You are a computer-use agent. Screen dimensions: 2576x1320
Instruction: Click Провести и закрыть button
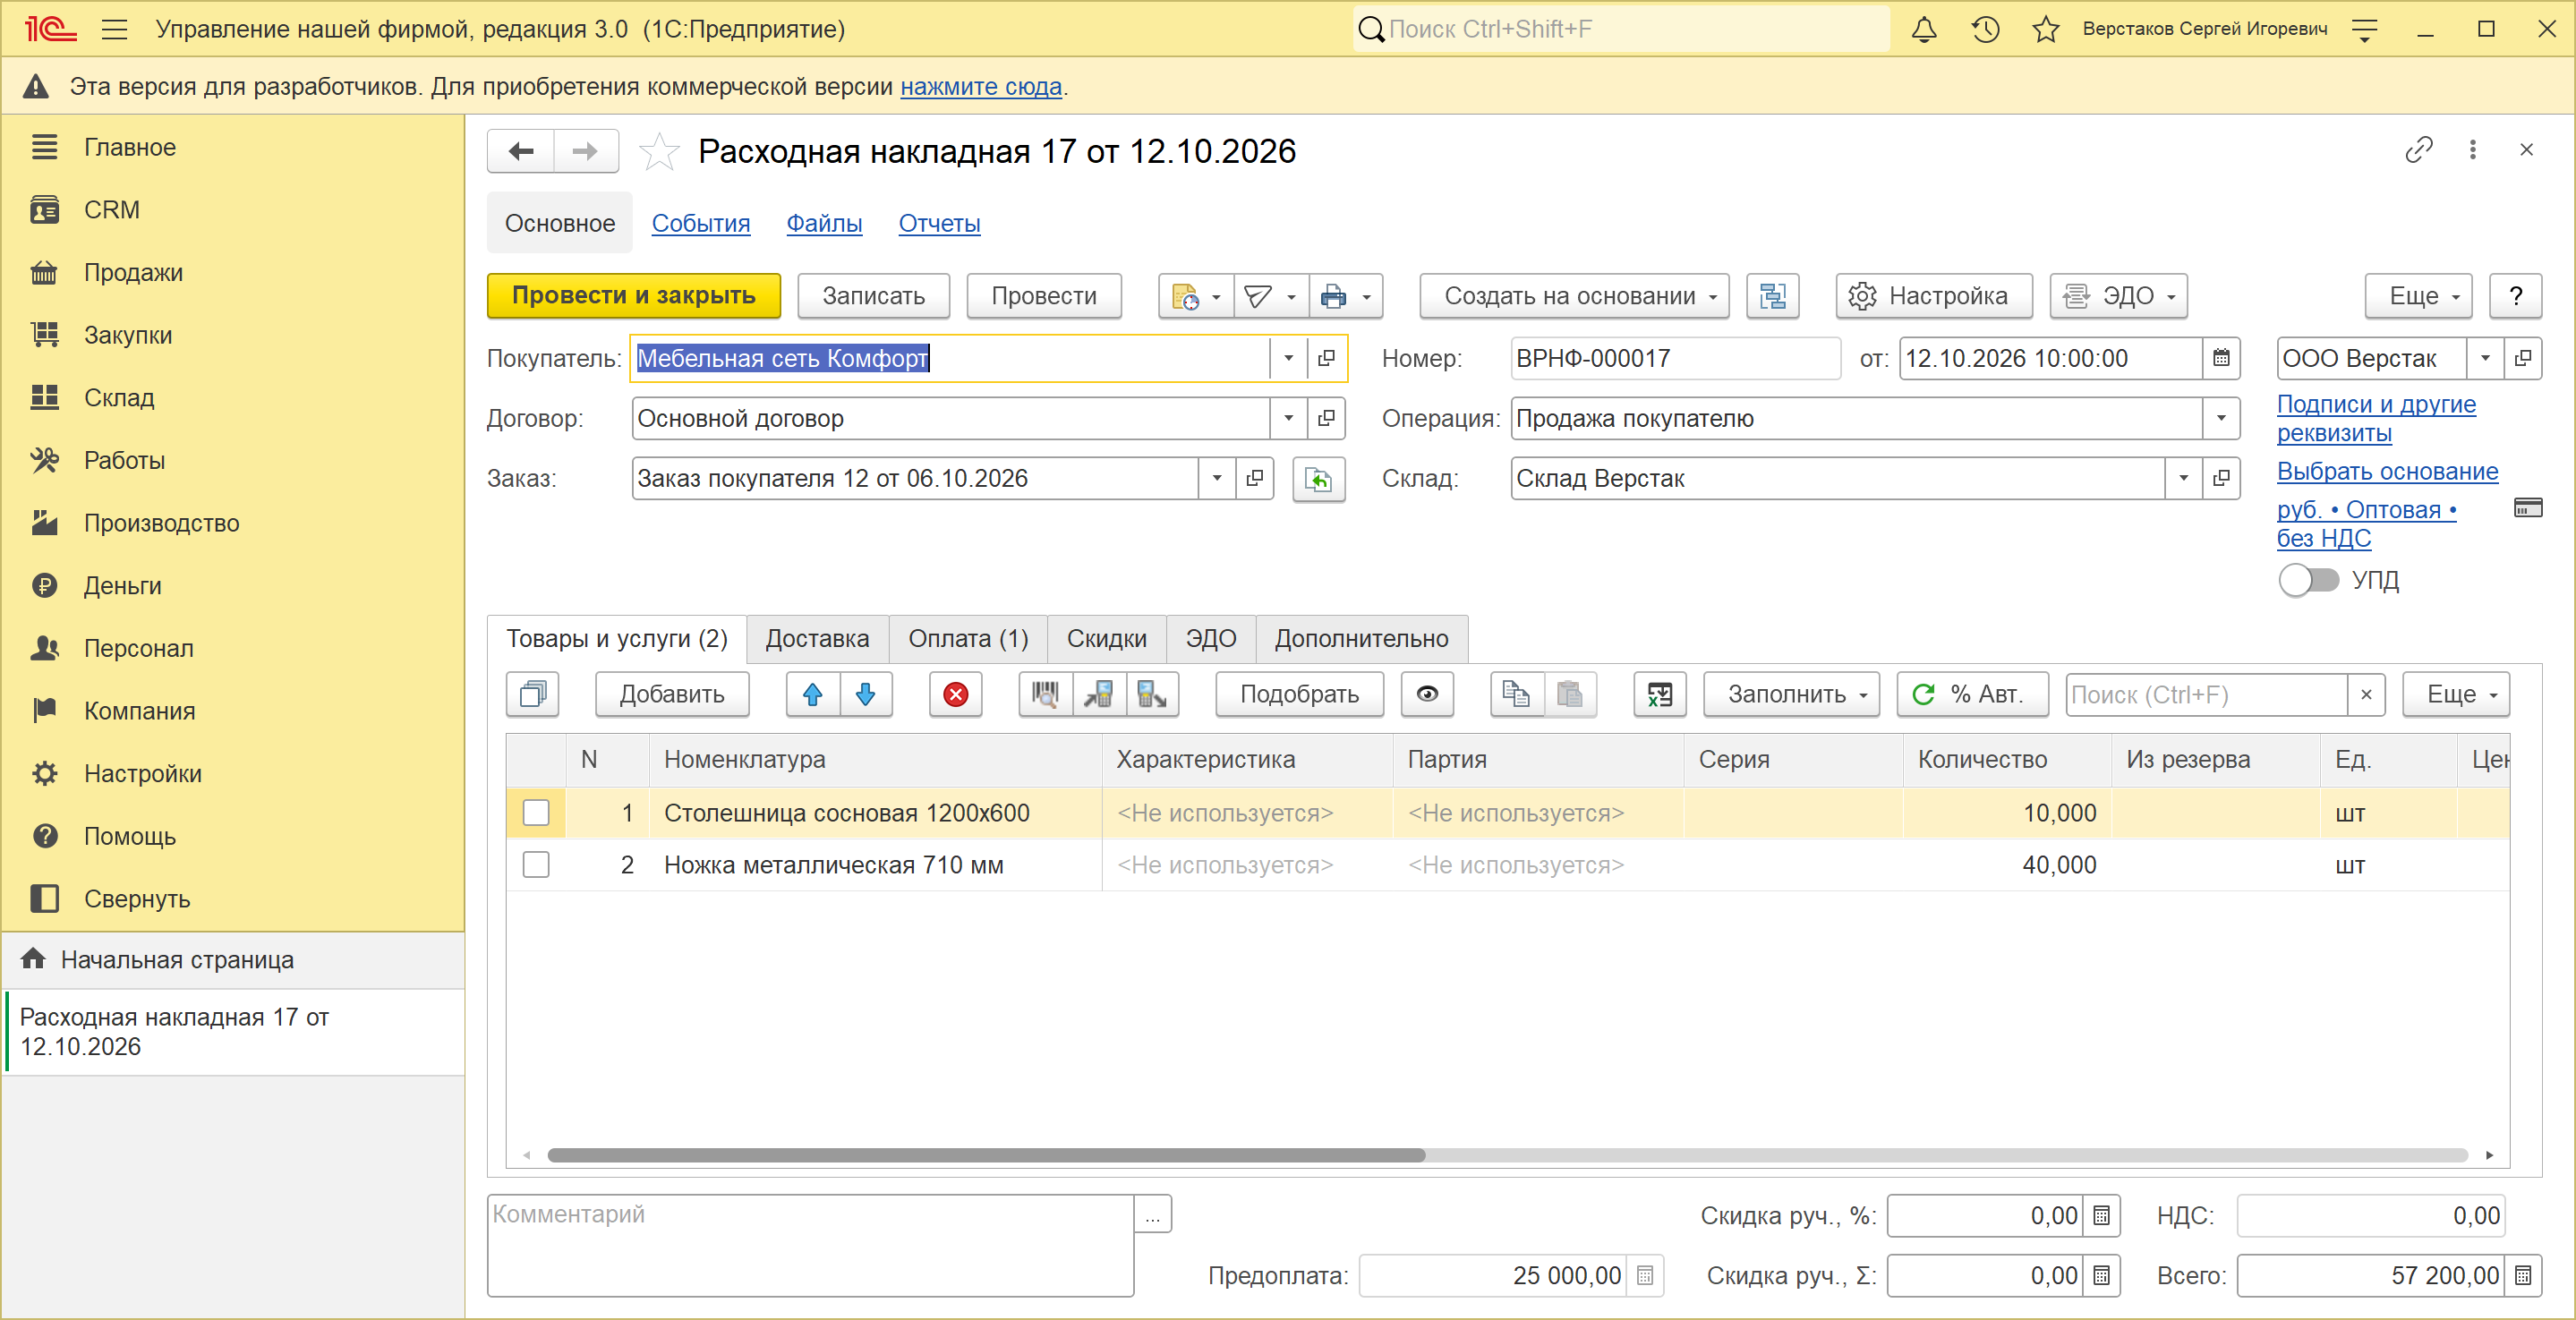coord(634,296)
